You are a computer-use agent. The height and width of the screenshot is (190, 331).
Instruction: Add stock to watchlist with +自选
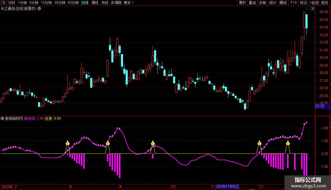tap(314, 3)
